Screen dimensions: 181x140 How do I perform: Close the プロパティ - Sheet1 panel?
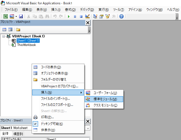[x=88, y=121]
